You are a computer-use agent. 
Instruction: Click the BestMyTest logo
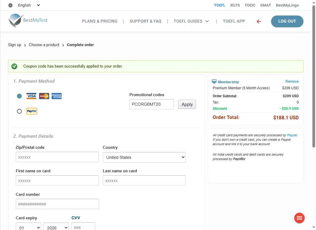(x=28, y=20)
